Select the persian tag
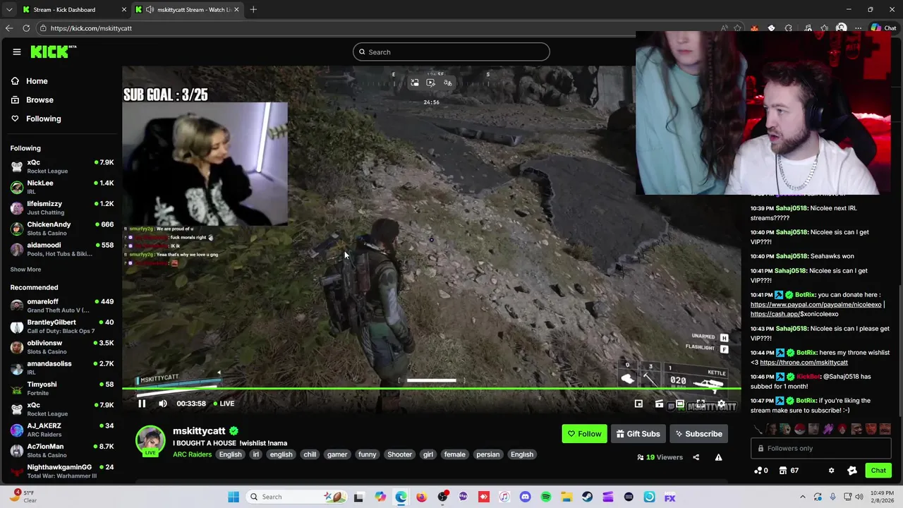The width and height of the screenshot is (903, 508). coord(487,454)
